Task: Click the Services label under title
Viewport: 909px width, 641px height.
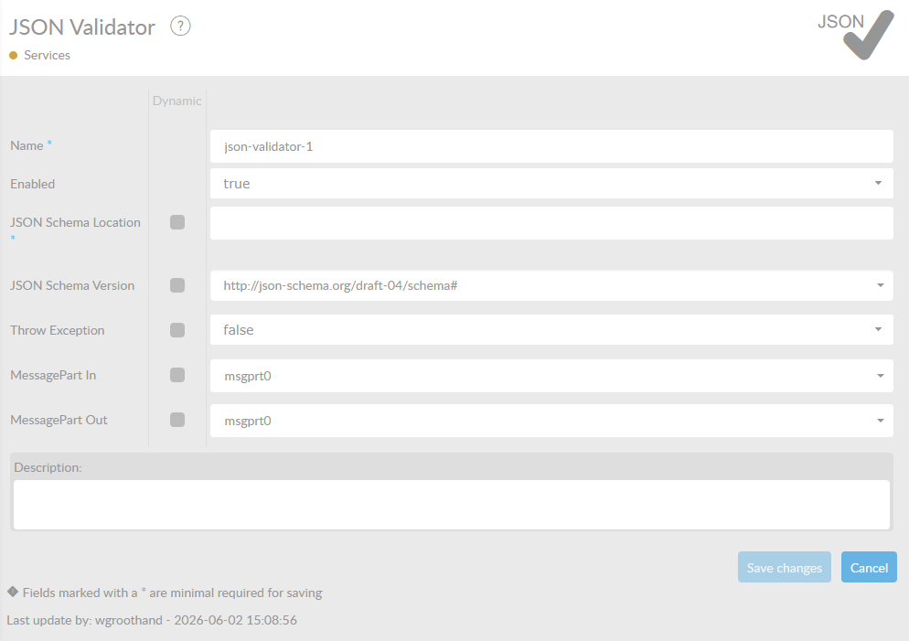Action: click(47, 56)
